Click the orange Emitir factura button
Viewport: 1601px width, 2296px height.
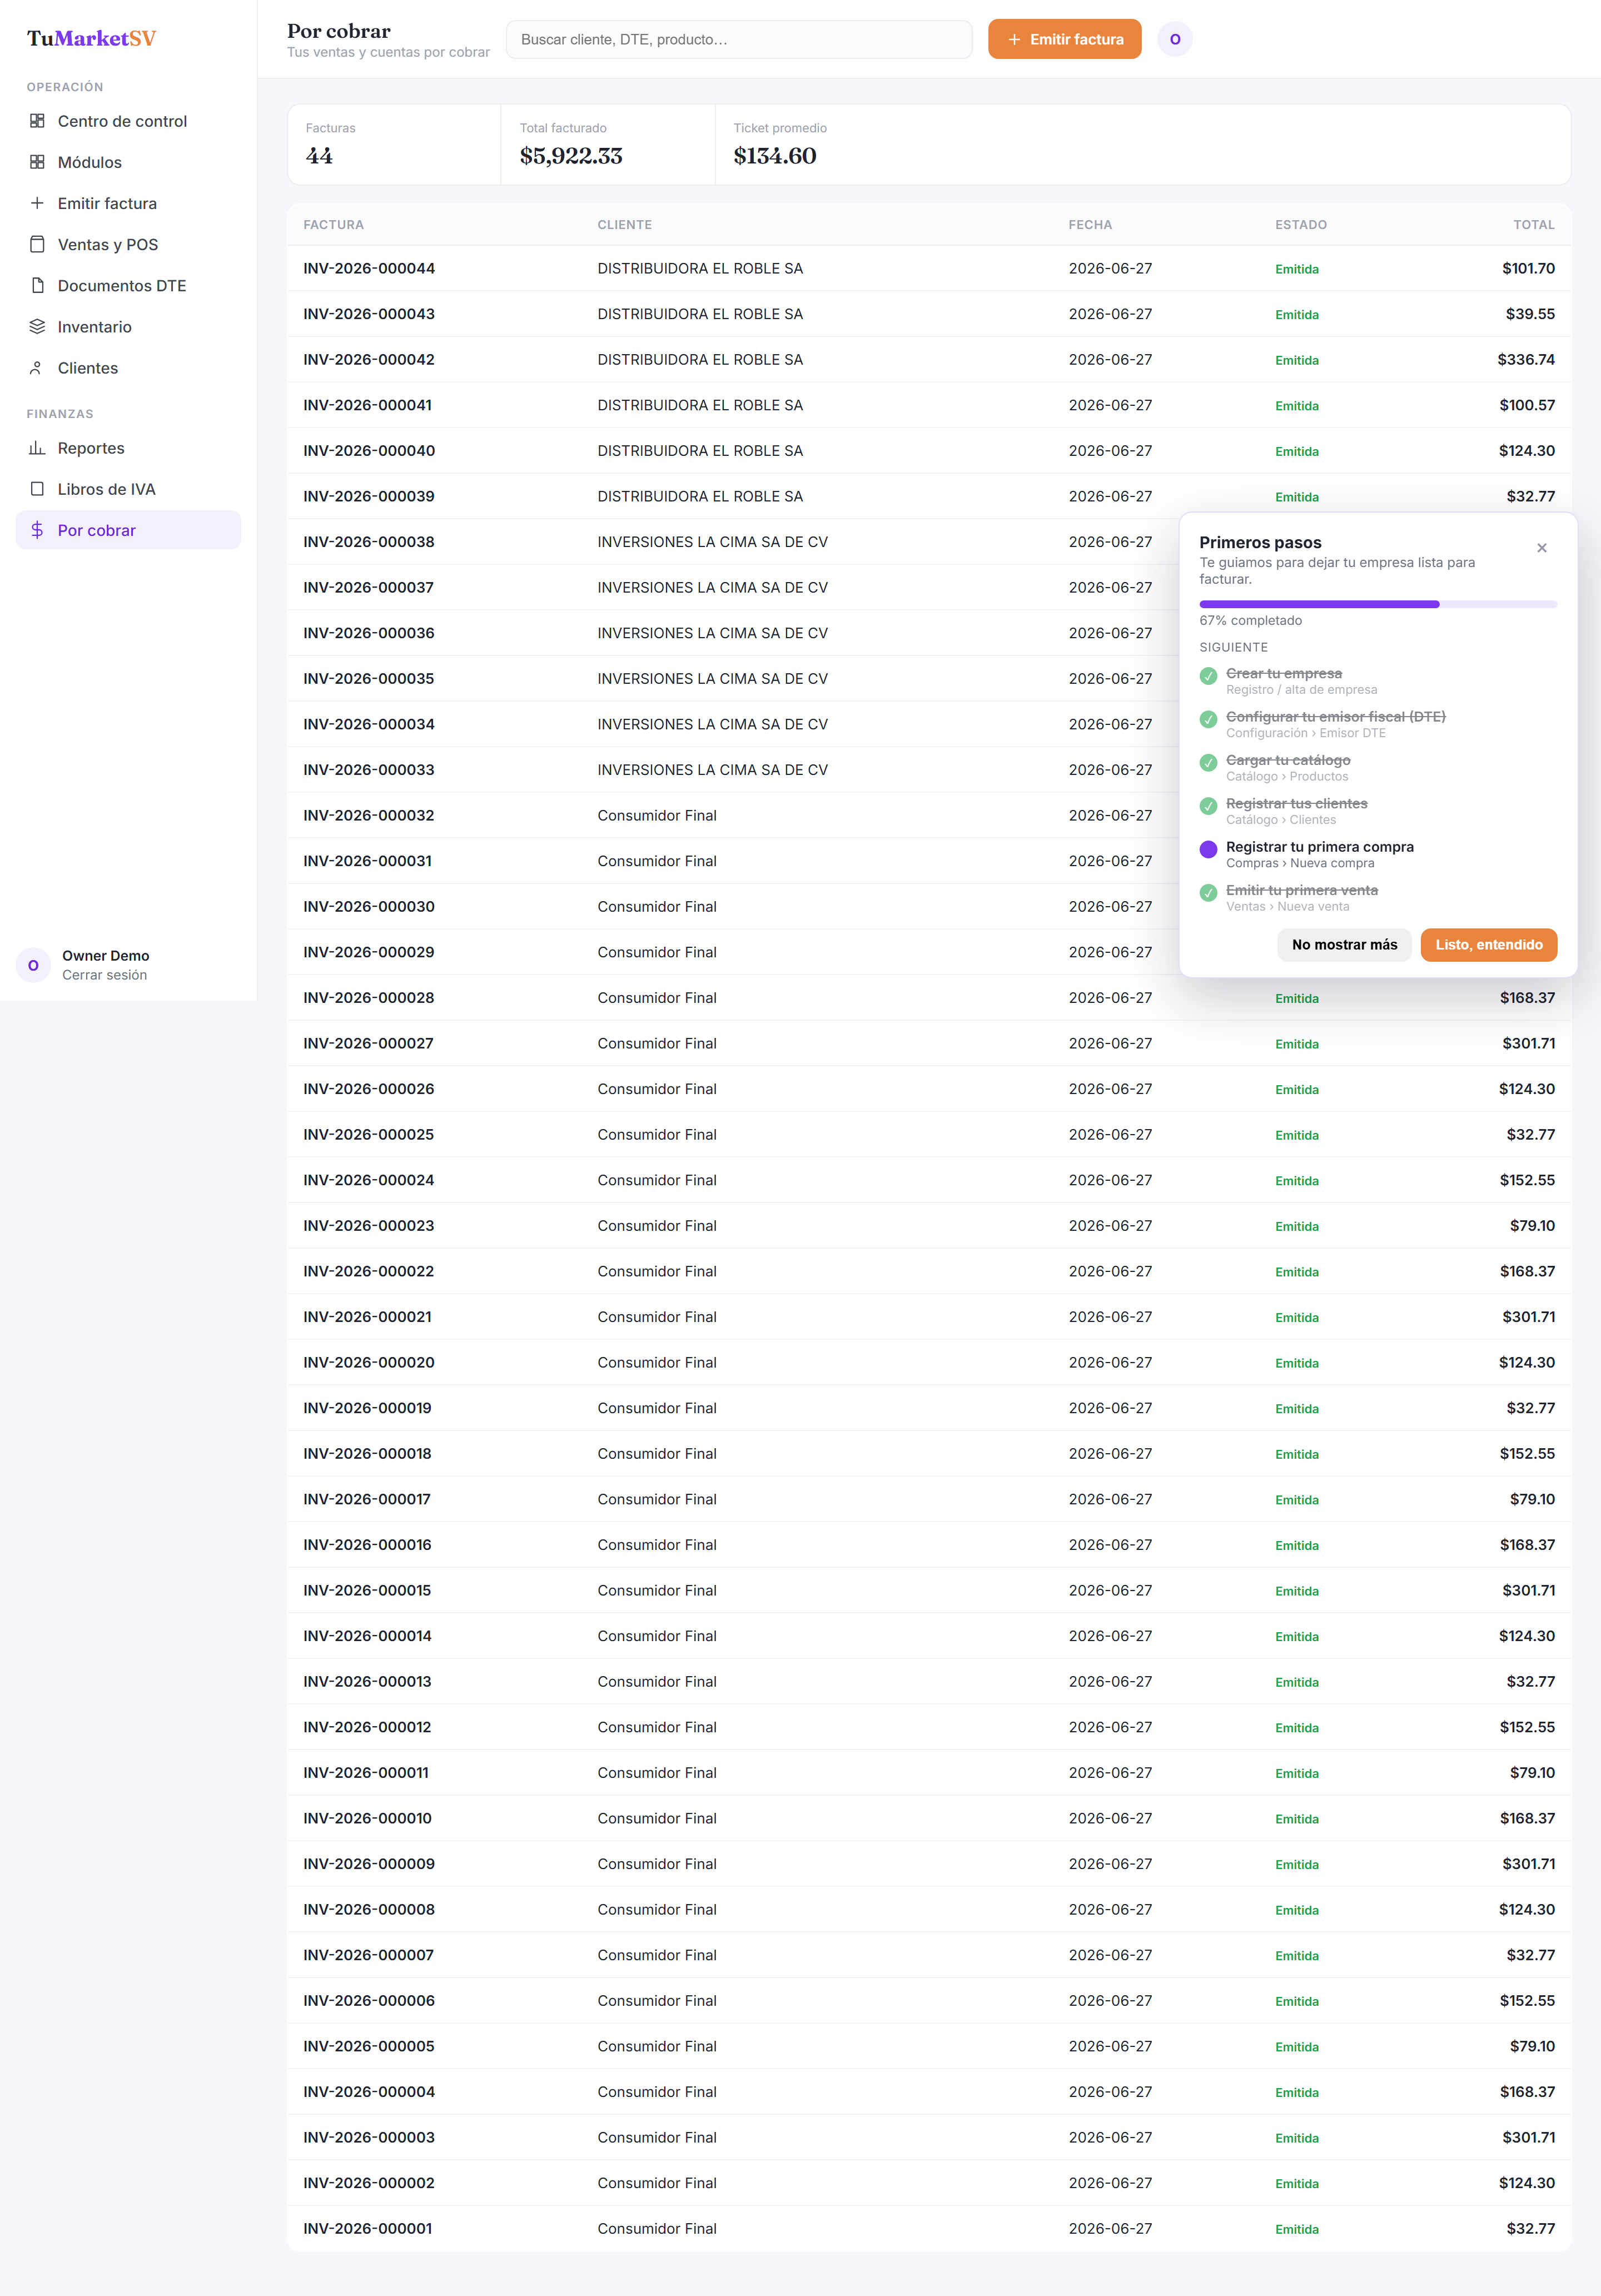pos(1064,39)
